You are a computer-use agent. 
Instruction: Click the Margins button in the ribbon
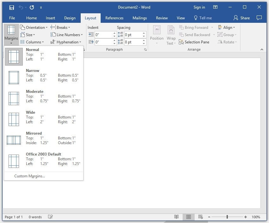point(11,35)
